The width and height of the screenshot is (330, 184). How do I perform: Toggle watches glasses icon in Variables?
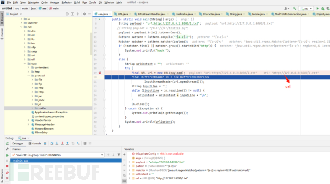124,181
